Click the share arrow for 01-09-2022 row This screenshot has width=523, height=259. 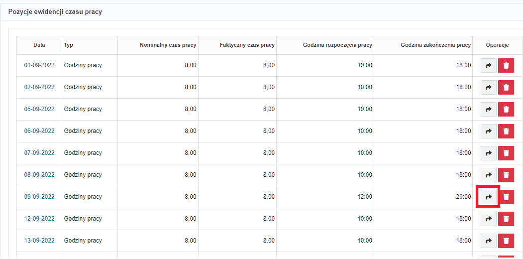[x=489, y=65]
